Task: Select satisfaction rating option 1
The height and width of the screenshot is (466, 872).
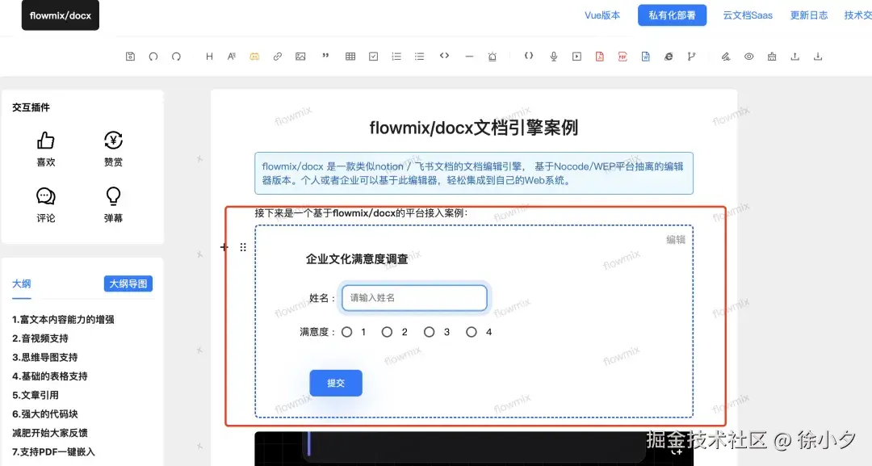Action: point(347,331)
